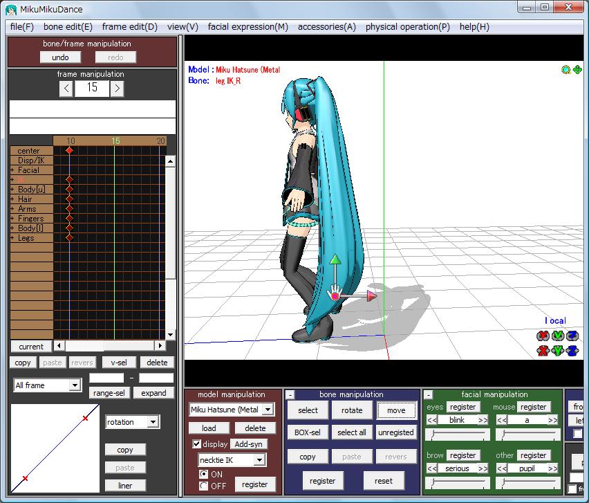589x503 pixels.
Task: Click the frame number input field showing 15
Action: tap(92, 89)
